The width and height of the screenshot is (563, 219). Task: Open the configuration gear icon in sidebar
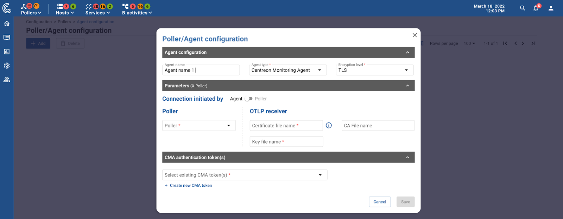pyautogui.click(x=7, y=66)
